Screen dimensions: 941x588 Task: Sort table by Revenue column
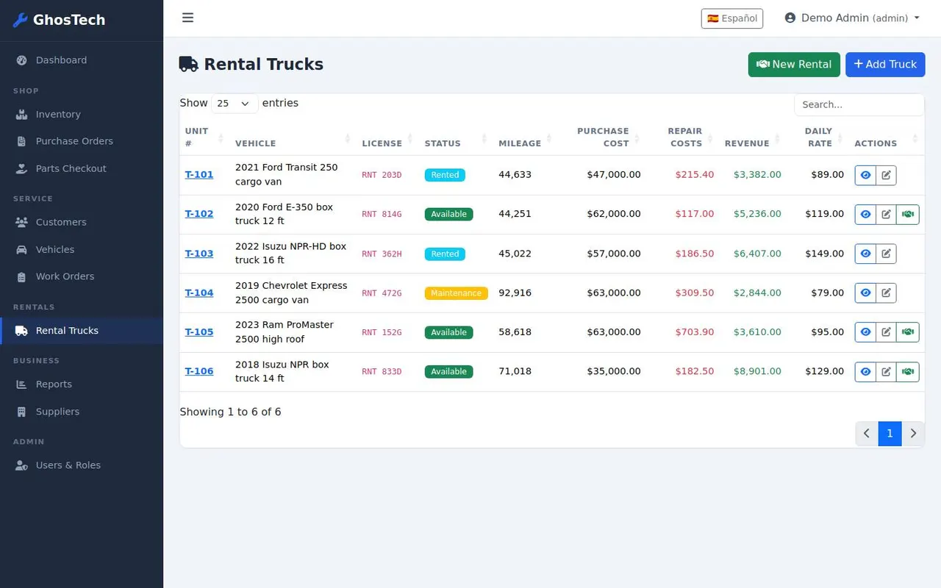[753, 137]
